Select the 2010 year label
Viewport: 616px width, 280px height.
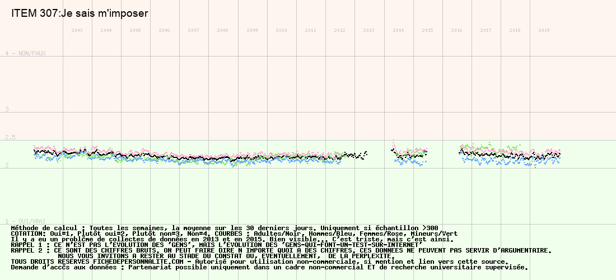(x=281, y=30)
